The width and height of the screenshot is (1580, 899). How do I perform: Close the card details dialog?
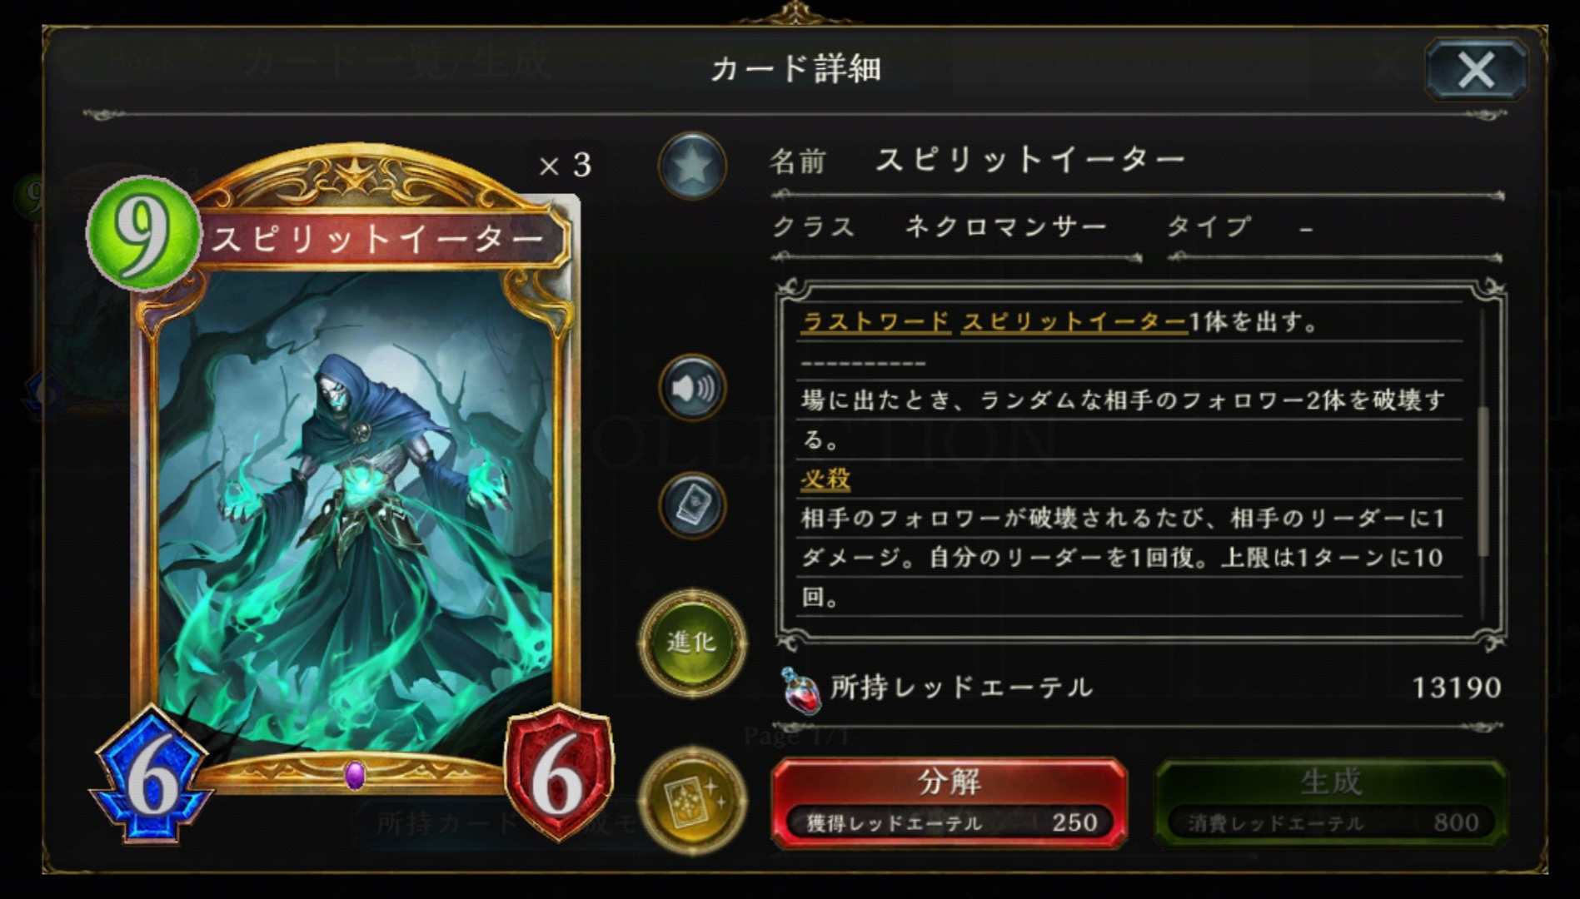click(1476, 70)
